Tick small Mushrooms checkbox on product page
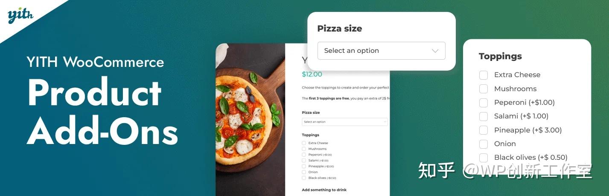The height and width of the screenshot is (196, 609). click(304, 149)
